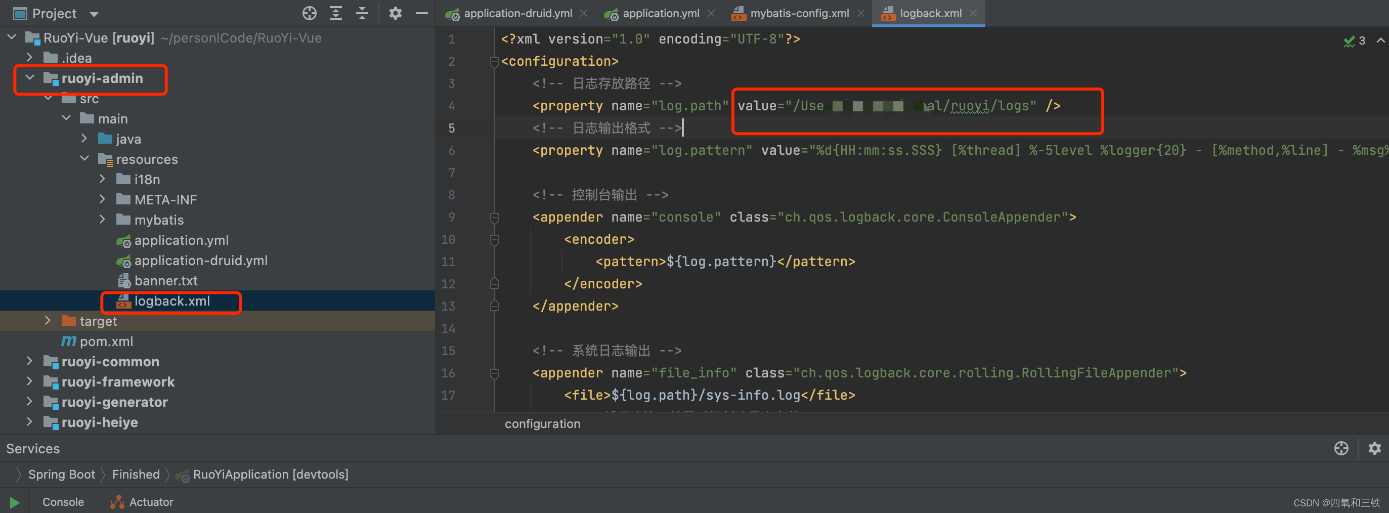Click the configuration breadcrumb
Image resolution: width=1389 pixels, height=513 pixels.
[542, 424]
